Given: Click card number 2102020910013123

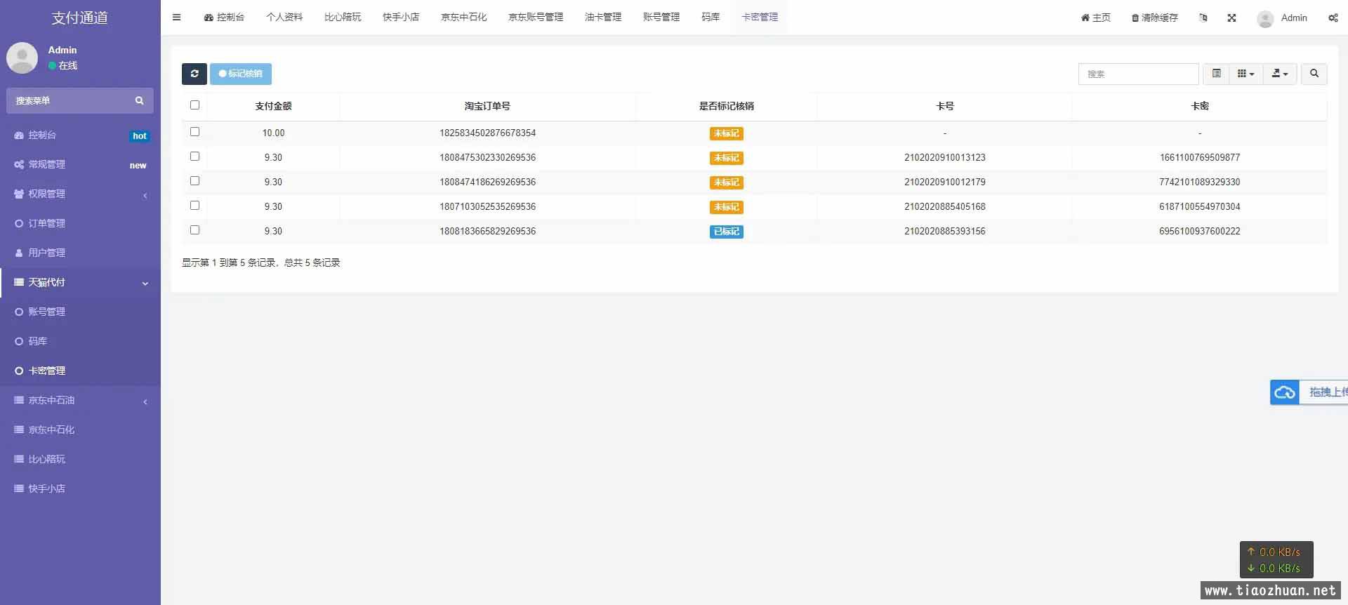Looking at the screenshot, I should click(x=945, y=157).
